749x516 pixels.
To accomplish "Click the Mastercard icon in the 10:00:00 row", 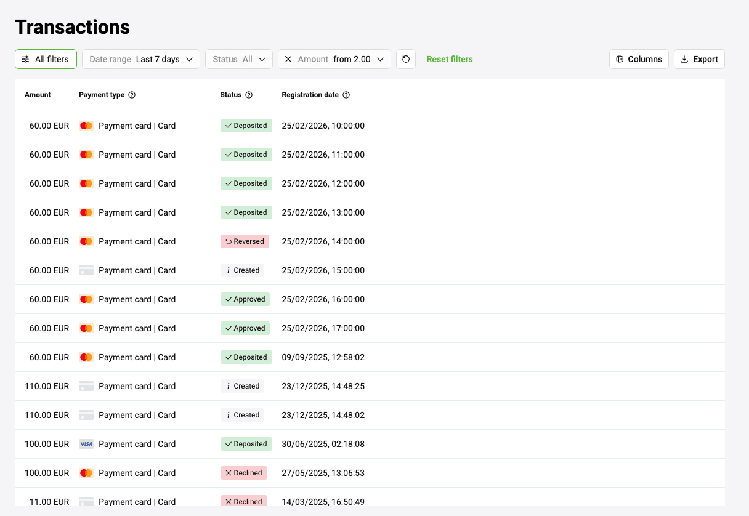I will [86, 126].
